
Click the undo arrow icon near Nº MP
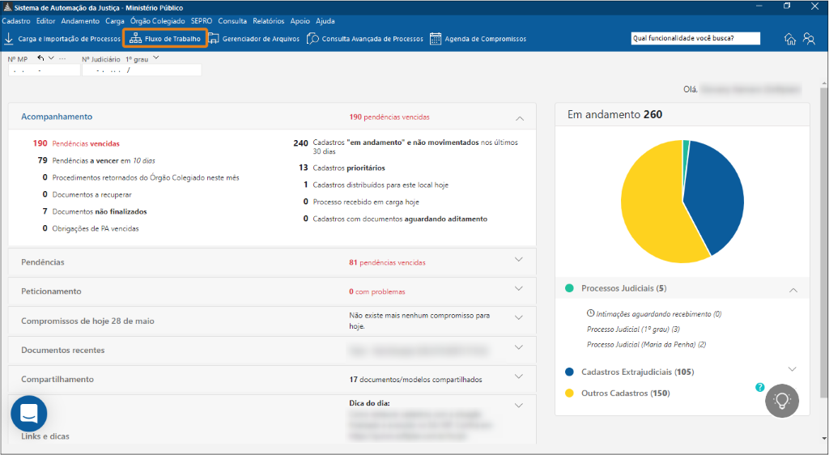[40, 58]
